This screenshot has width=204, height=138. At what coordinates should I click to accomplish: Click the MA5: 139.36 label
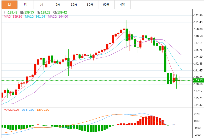[13, 17]
